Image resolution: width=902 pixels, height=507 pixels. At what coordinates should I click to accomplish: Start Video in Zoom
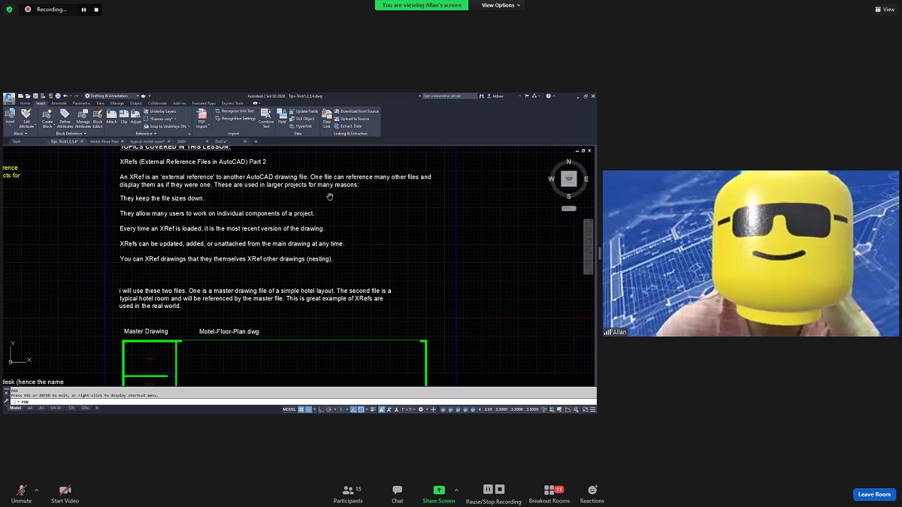coord(65,493)
